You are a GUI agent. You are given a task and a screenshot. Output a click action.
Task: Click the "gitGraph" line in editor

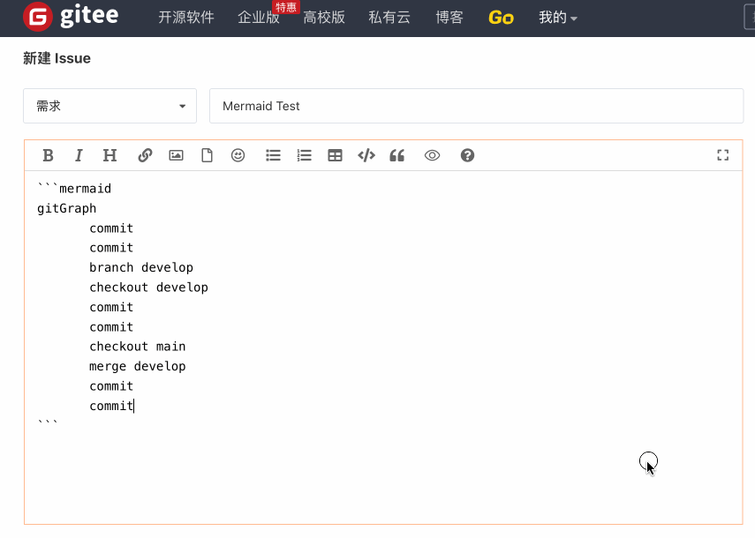[x=66, y=208]
